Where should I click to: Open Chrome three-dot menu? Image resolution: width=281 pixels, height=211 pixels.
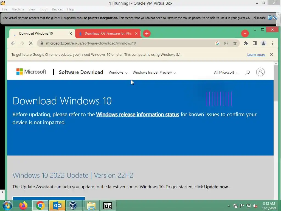click(272, 43)
